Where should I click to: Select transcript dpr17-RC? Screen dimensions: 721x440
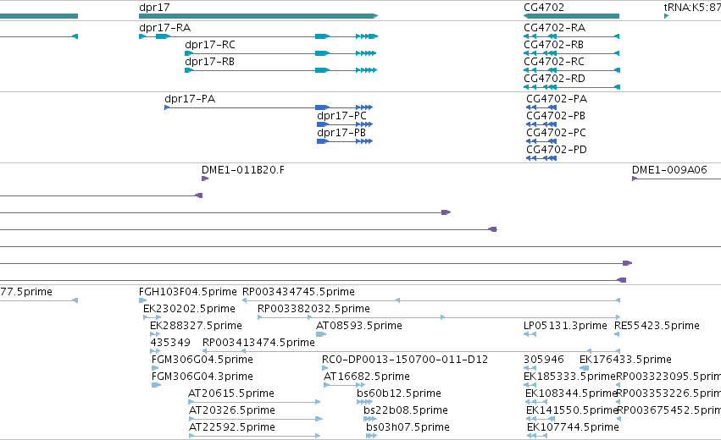tap(280, 53)
